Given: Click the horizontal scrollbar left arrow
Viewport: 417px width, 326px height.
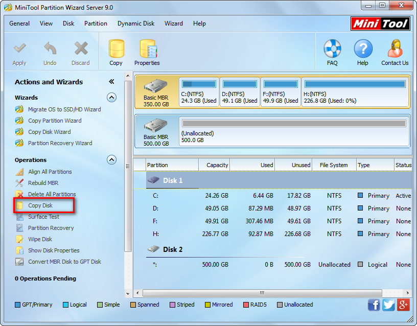Looking at the screenshot, I should [137, 293].
